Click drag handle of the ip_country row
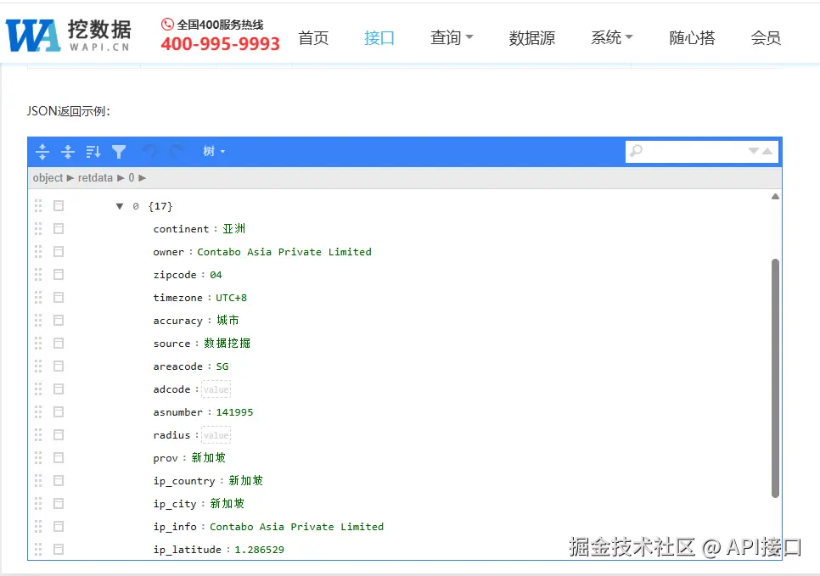This screenshot has width=820, height=576. click(38, 481)
